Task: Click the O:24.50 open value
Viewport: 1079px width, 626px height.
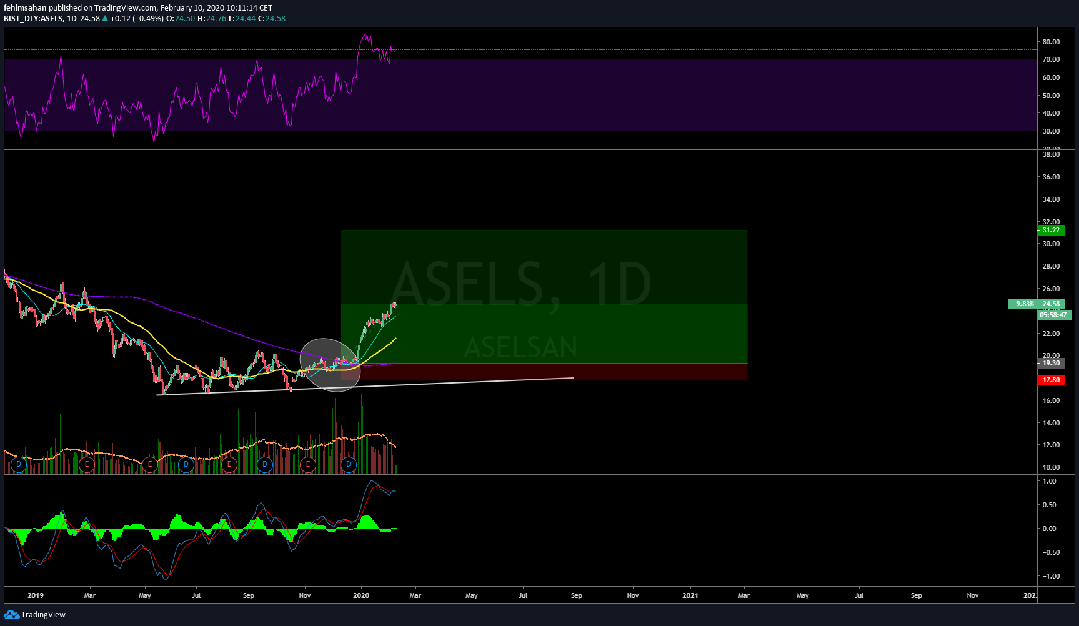Action: (x=181, y=19)
